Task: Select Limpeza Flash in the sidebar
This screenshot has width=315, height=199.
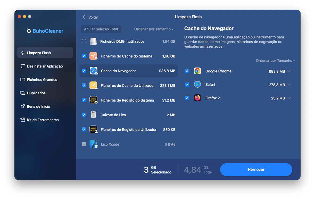Action: click(45, 53)
